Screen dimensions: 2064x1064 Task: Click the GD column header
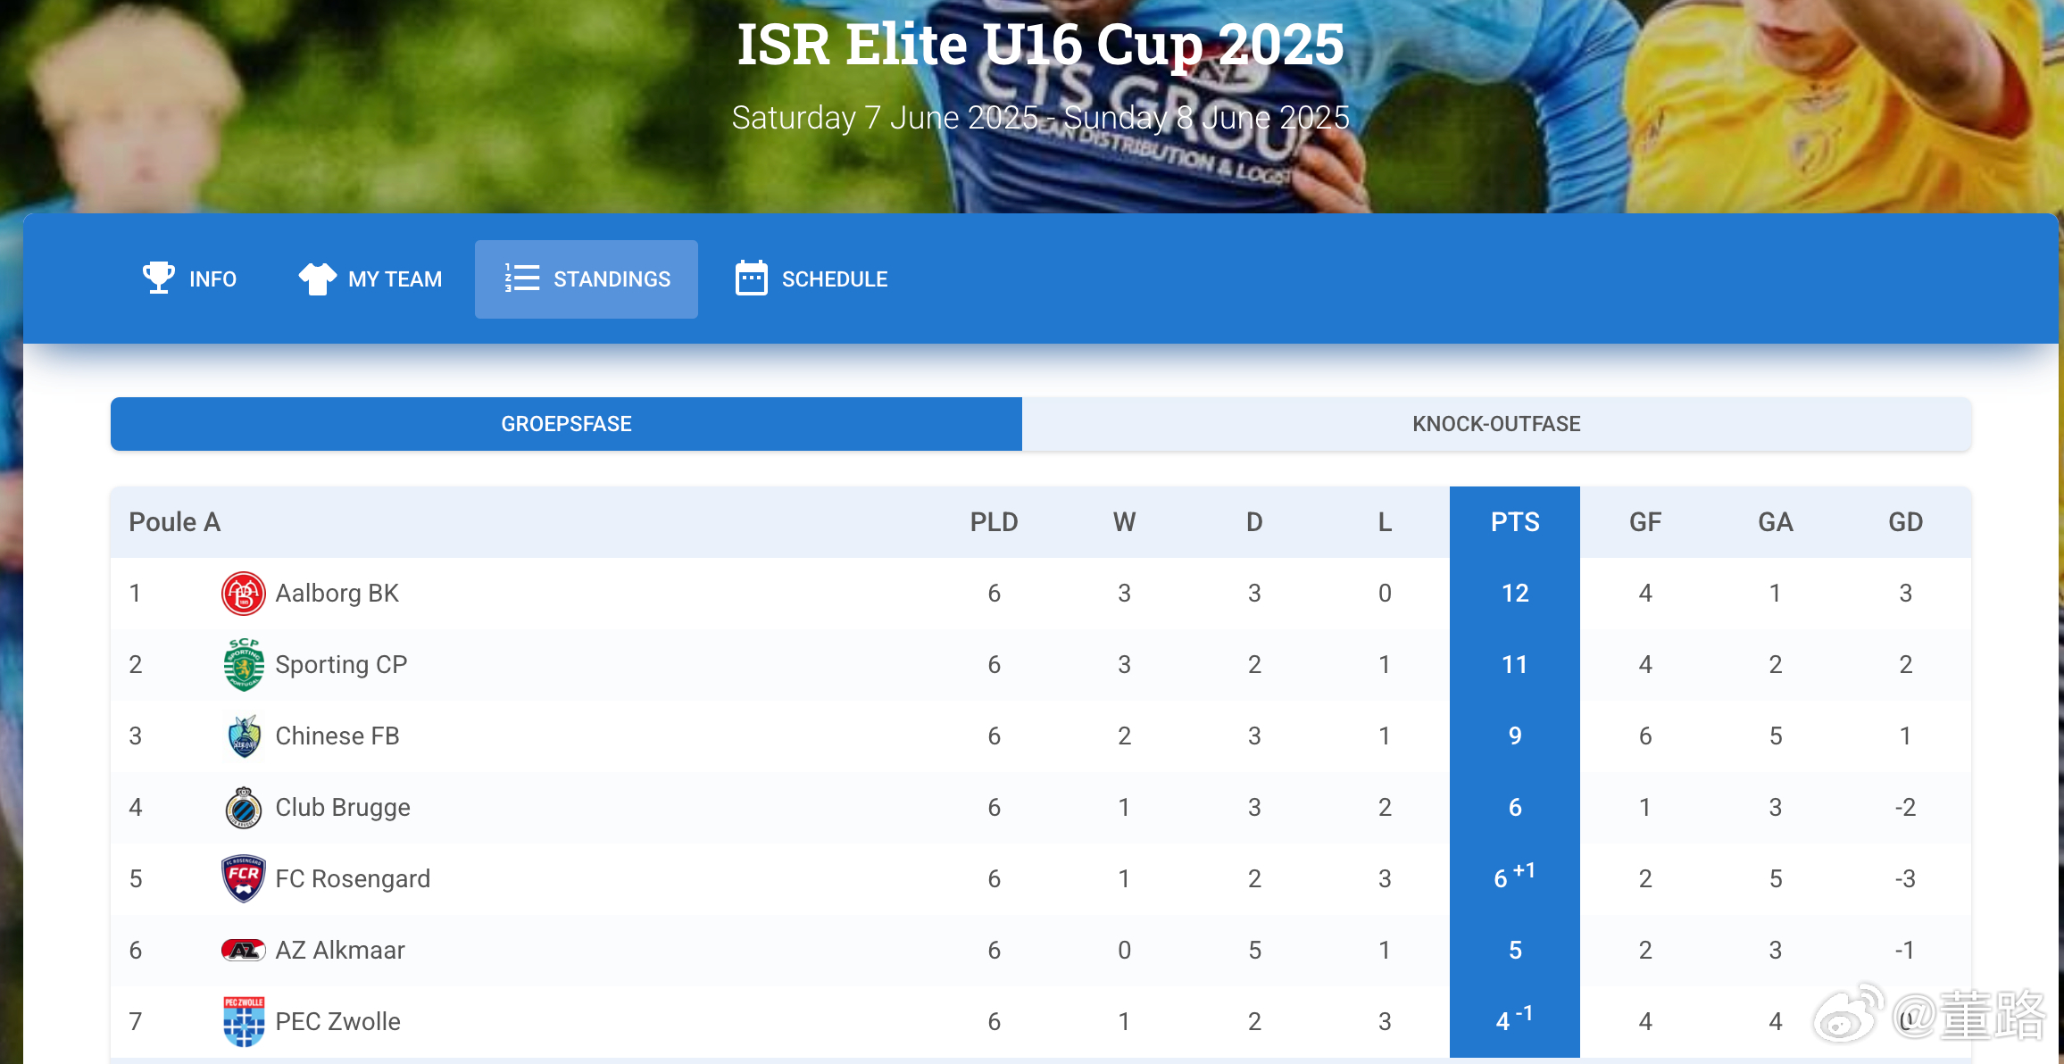[1905, 522]
